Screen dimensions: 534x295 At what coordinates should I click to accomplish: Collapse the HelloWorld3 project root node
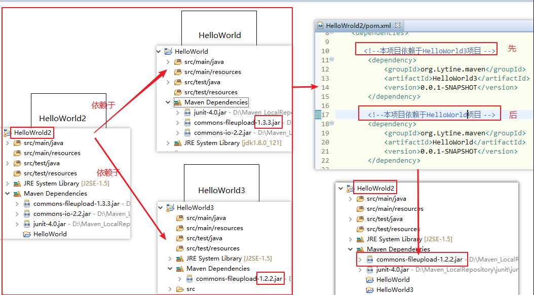tap(161, 207)
